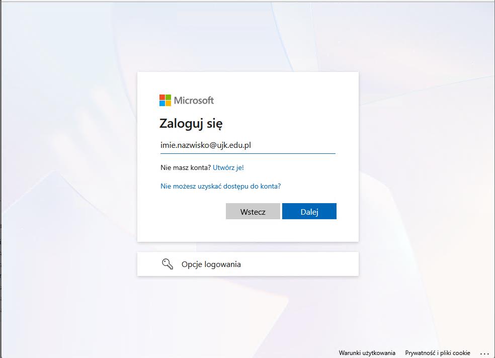
Task: Follow the 'Utwórz je!' create account link
Action: [x=228, y=167]
